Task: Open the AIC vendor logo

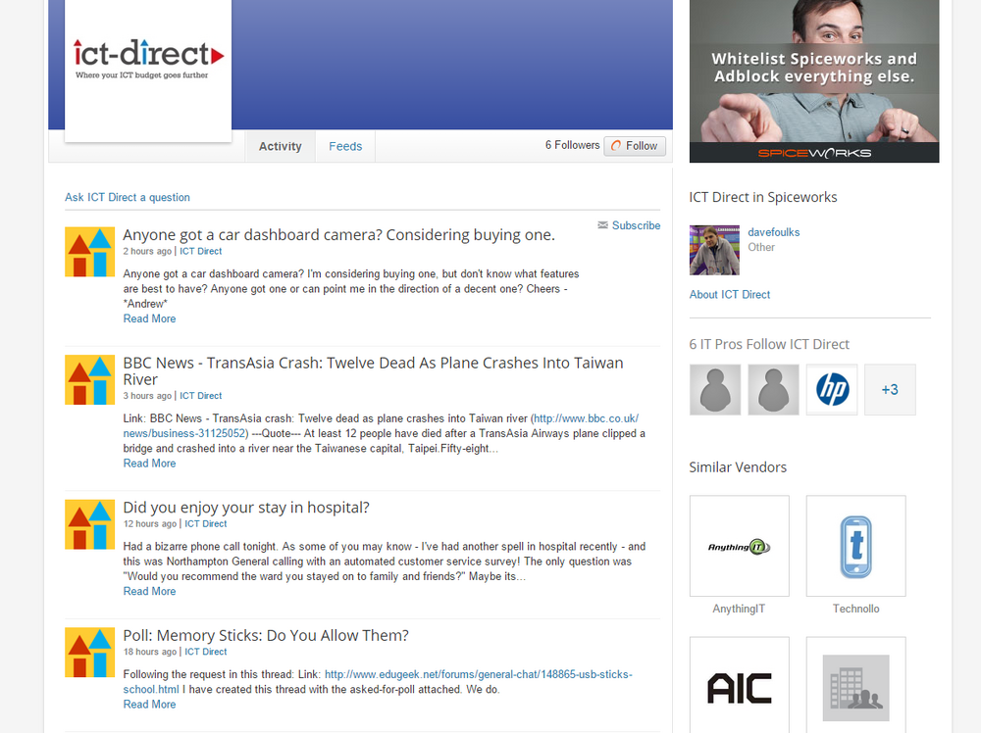Action: pos(740,686)
